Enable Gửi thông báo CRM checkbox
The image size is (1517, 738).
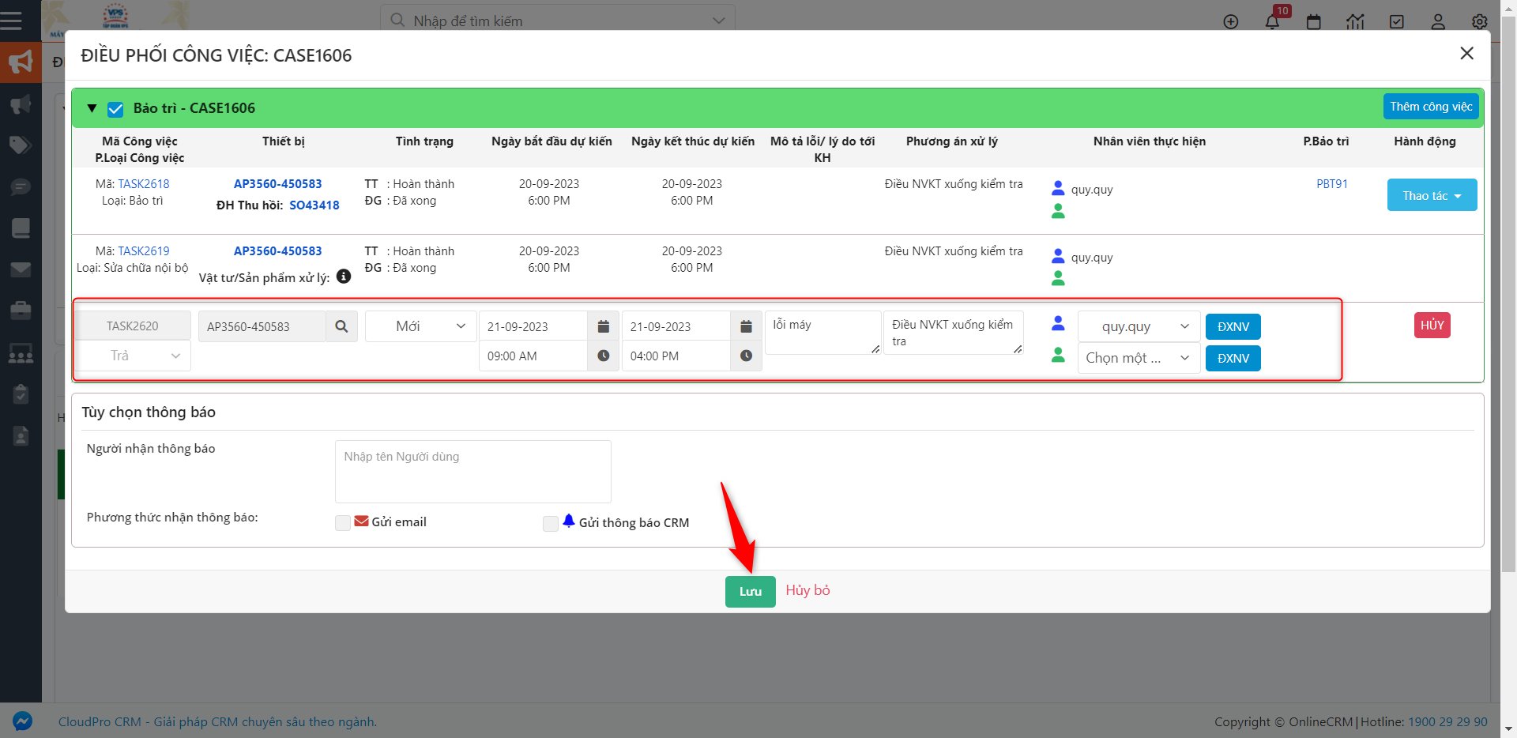[551, 523]
